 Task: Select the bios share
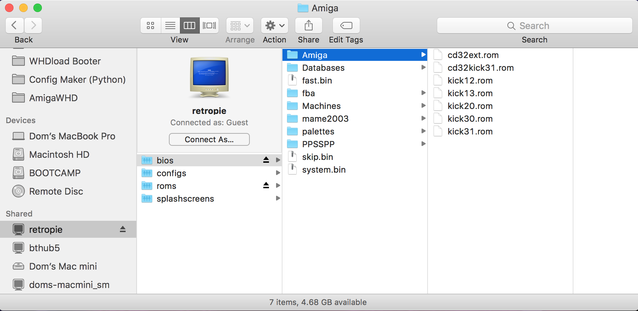[209, 160]
